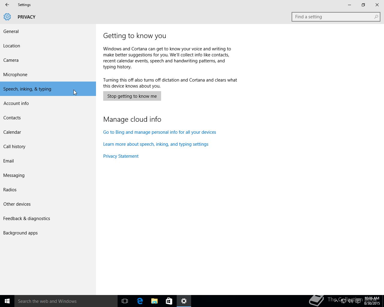The height and width of the screenshot is (307, 384).
Task: Focus the Find a setting box
Action: (x=336, y=17)
